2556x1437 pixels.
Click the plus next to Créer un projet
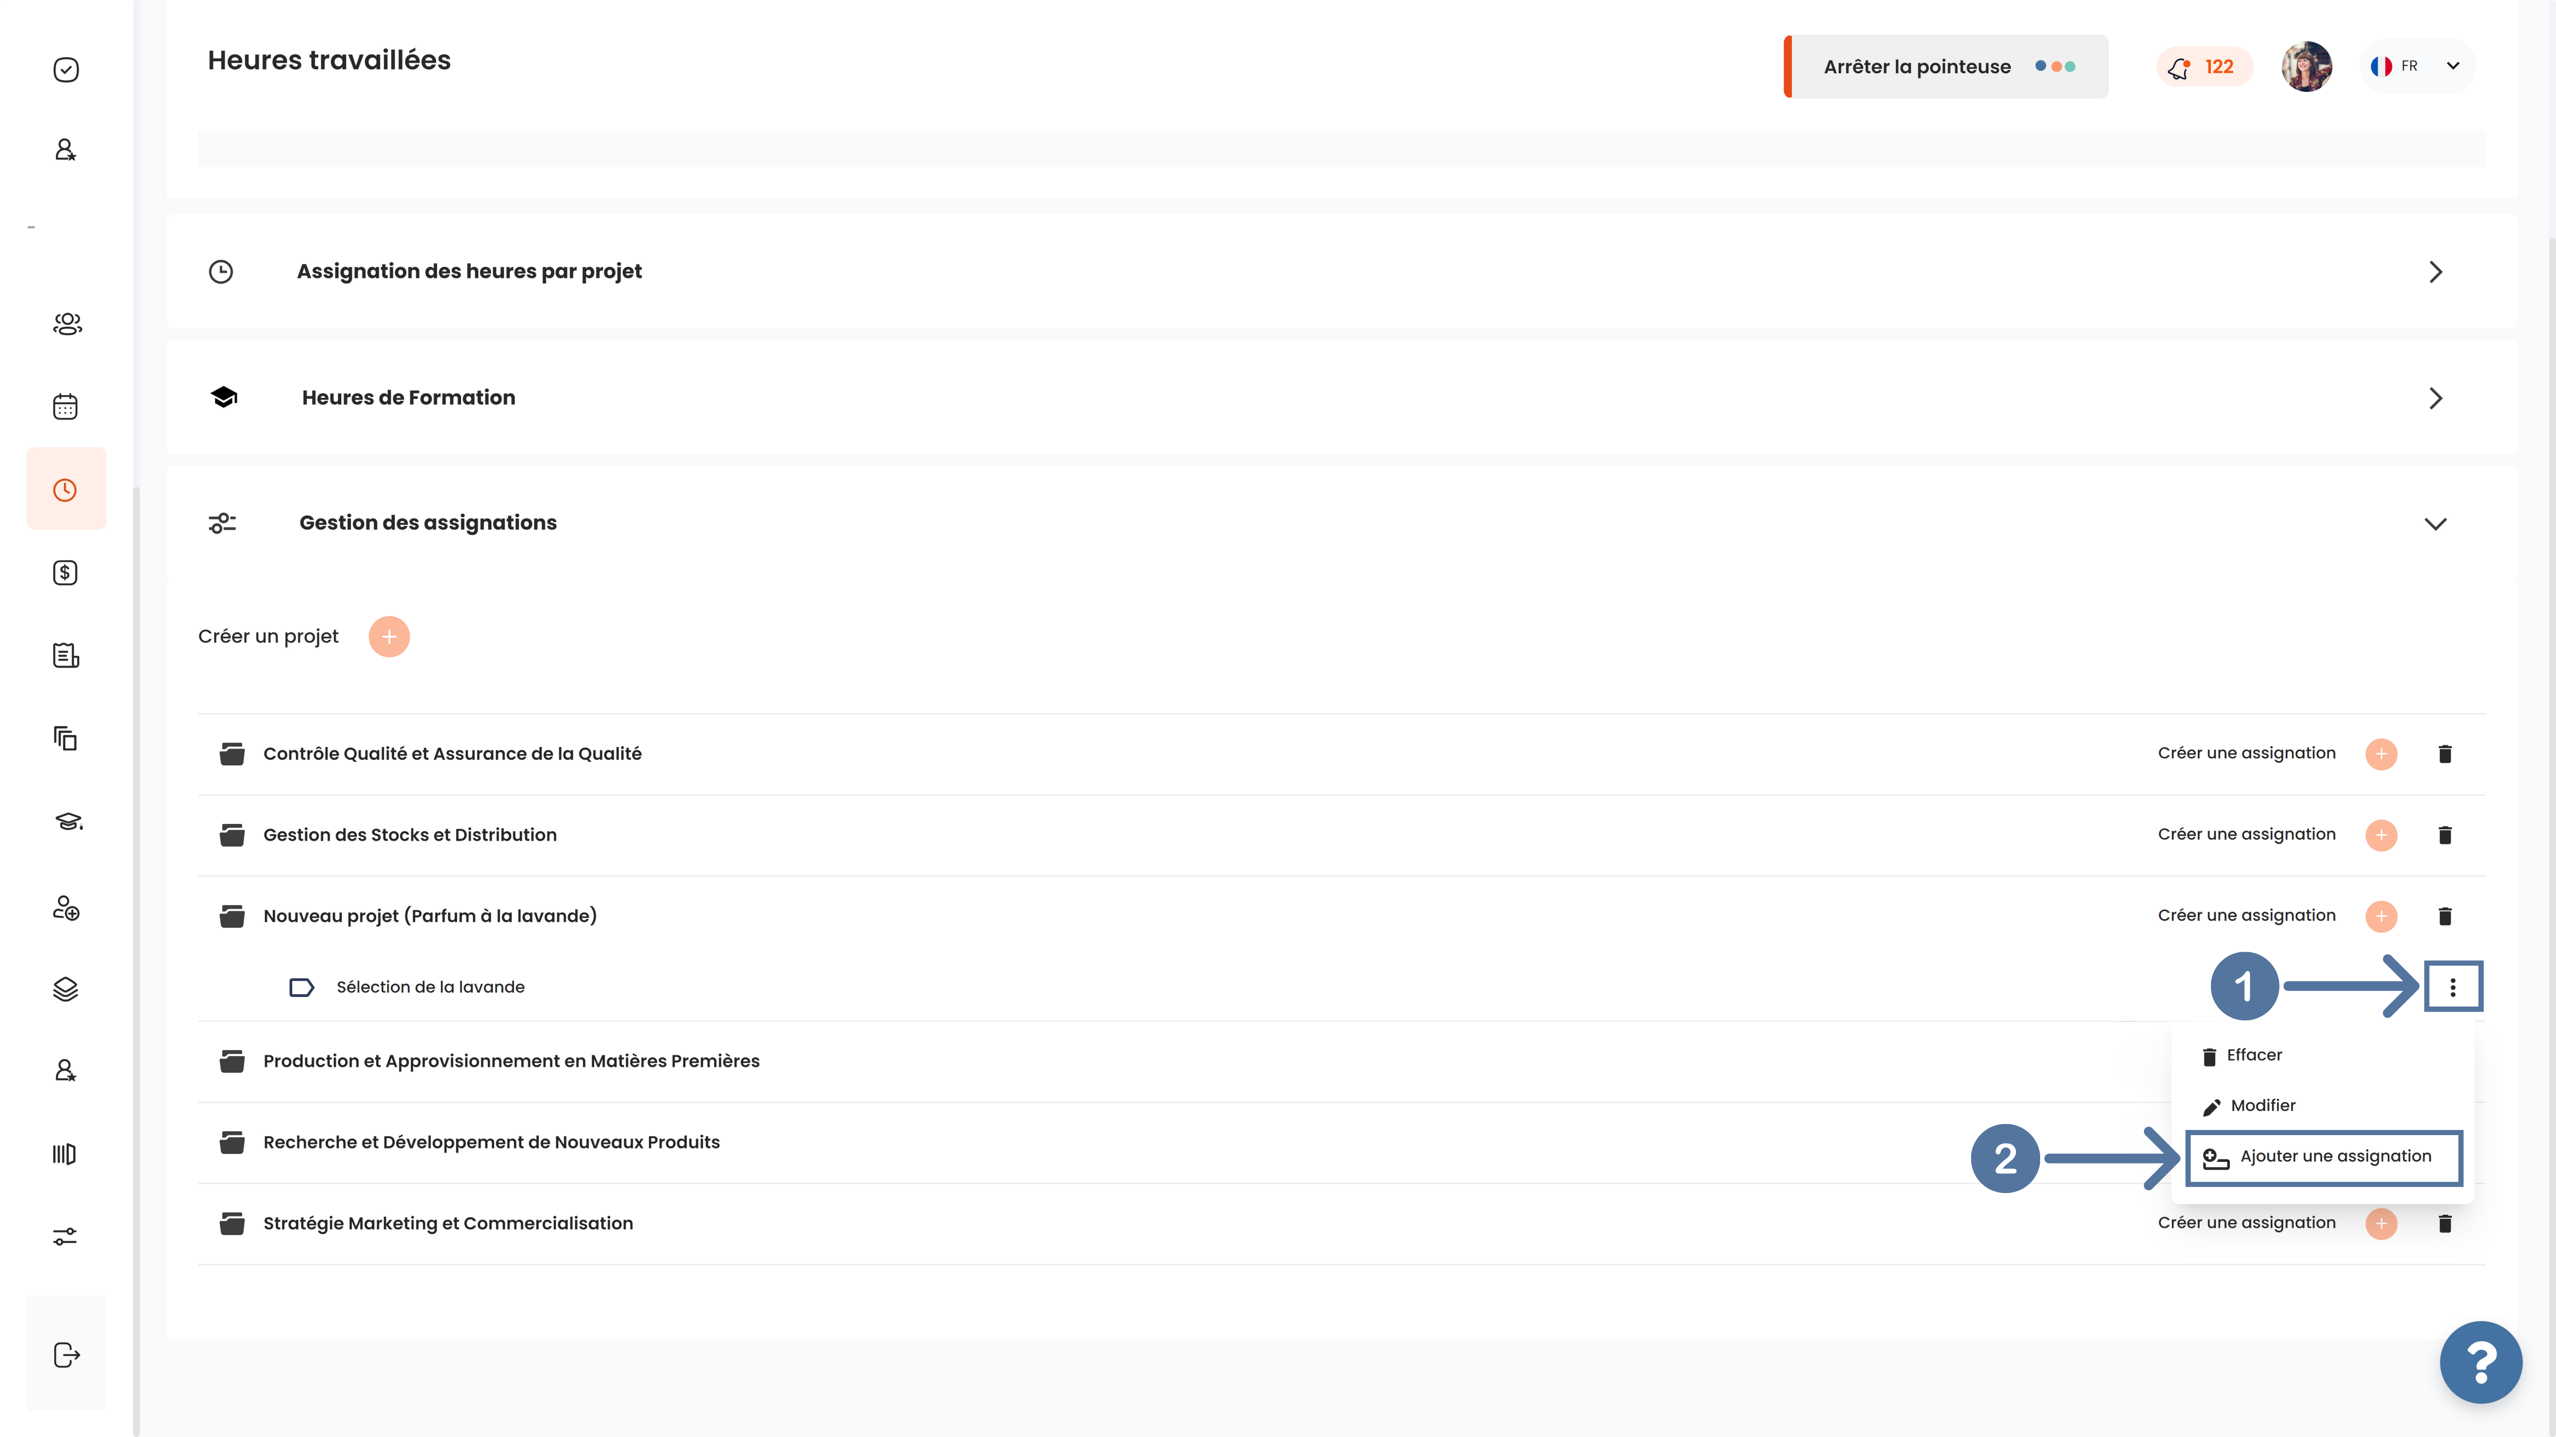coord(389,637)
